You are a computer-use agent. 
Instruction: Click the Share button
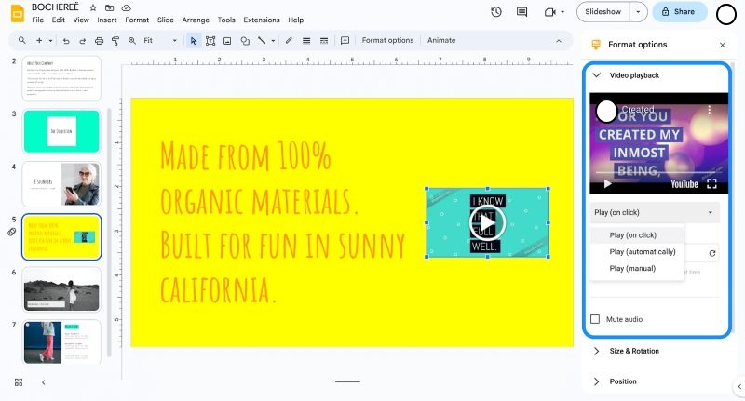pos(679,12)
